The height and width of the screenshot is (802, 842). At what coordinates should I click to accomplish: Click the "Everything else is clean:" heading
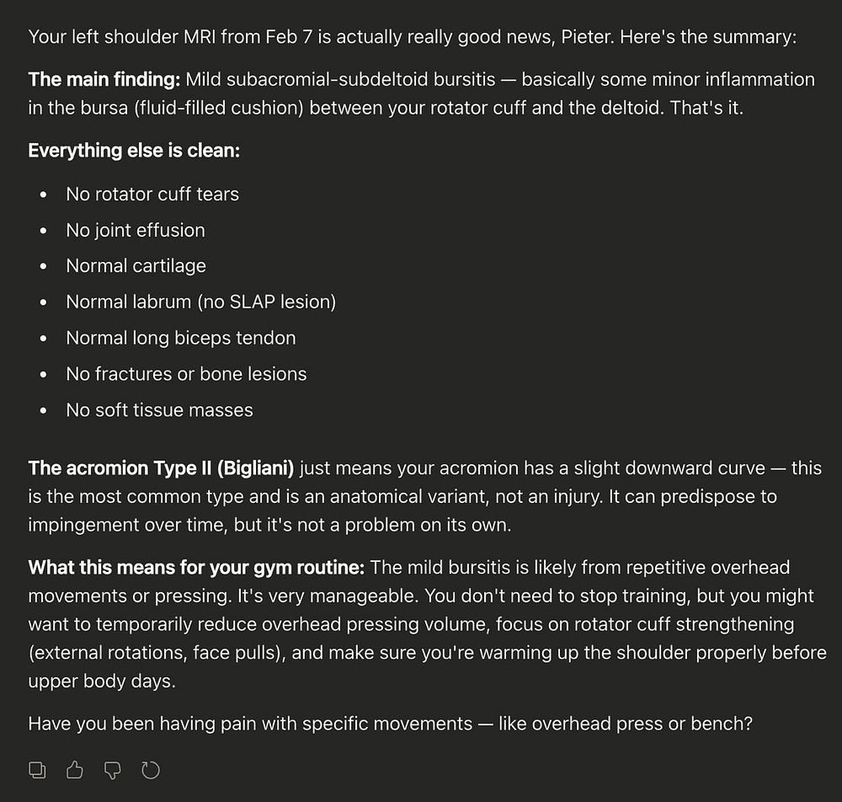tap(134, 151)
